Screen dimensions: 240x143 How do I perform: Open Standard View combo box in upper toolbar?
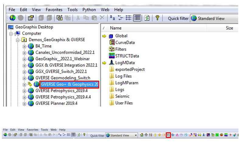click(x=214, y=18)
